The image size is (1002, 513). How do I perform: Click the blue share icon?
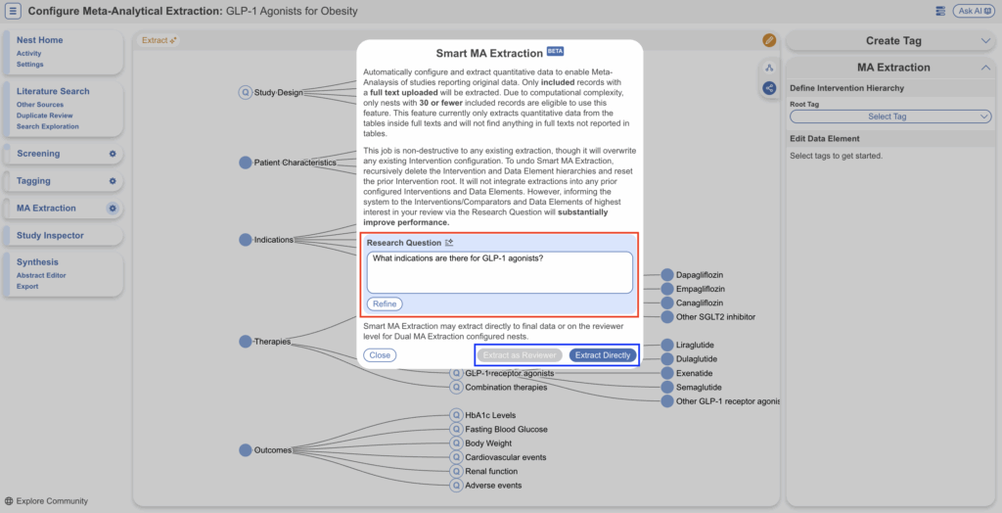coord(769,88)
